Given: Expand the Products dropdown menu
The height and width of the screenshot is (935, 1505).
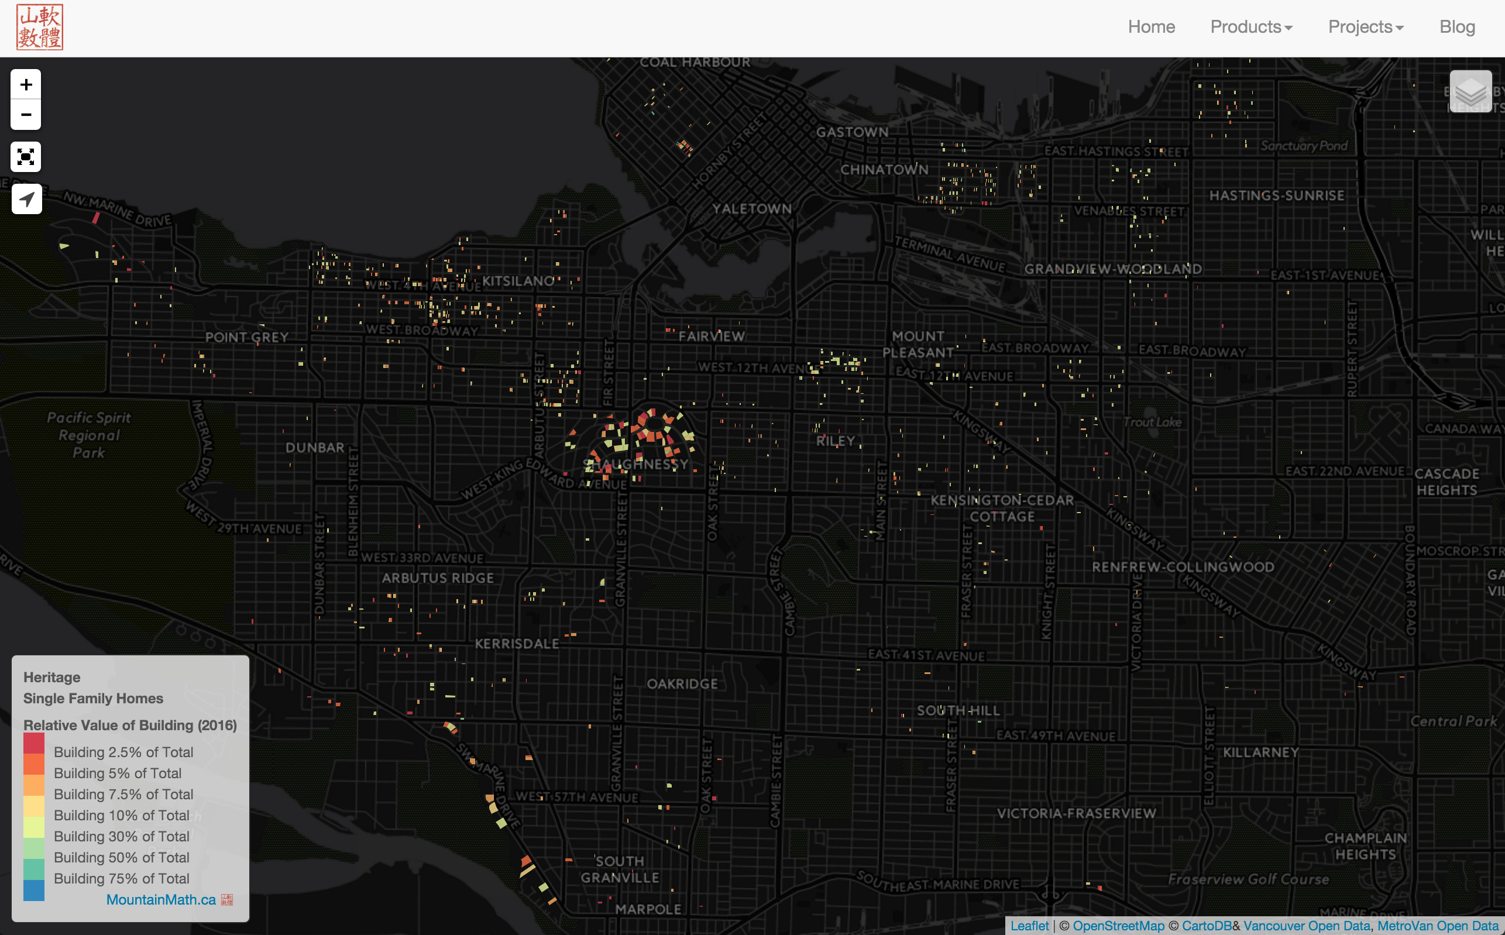Looking at the screenshot, I should (1251, 27).
